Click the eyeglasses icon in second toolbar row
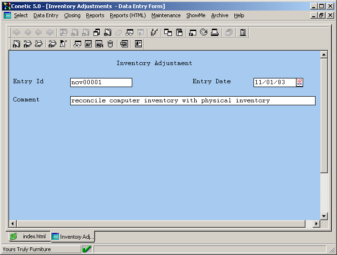The width and height of the screenshot is (337, 255). point(77,44)
